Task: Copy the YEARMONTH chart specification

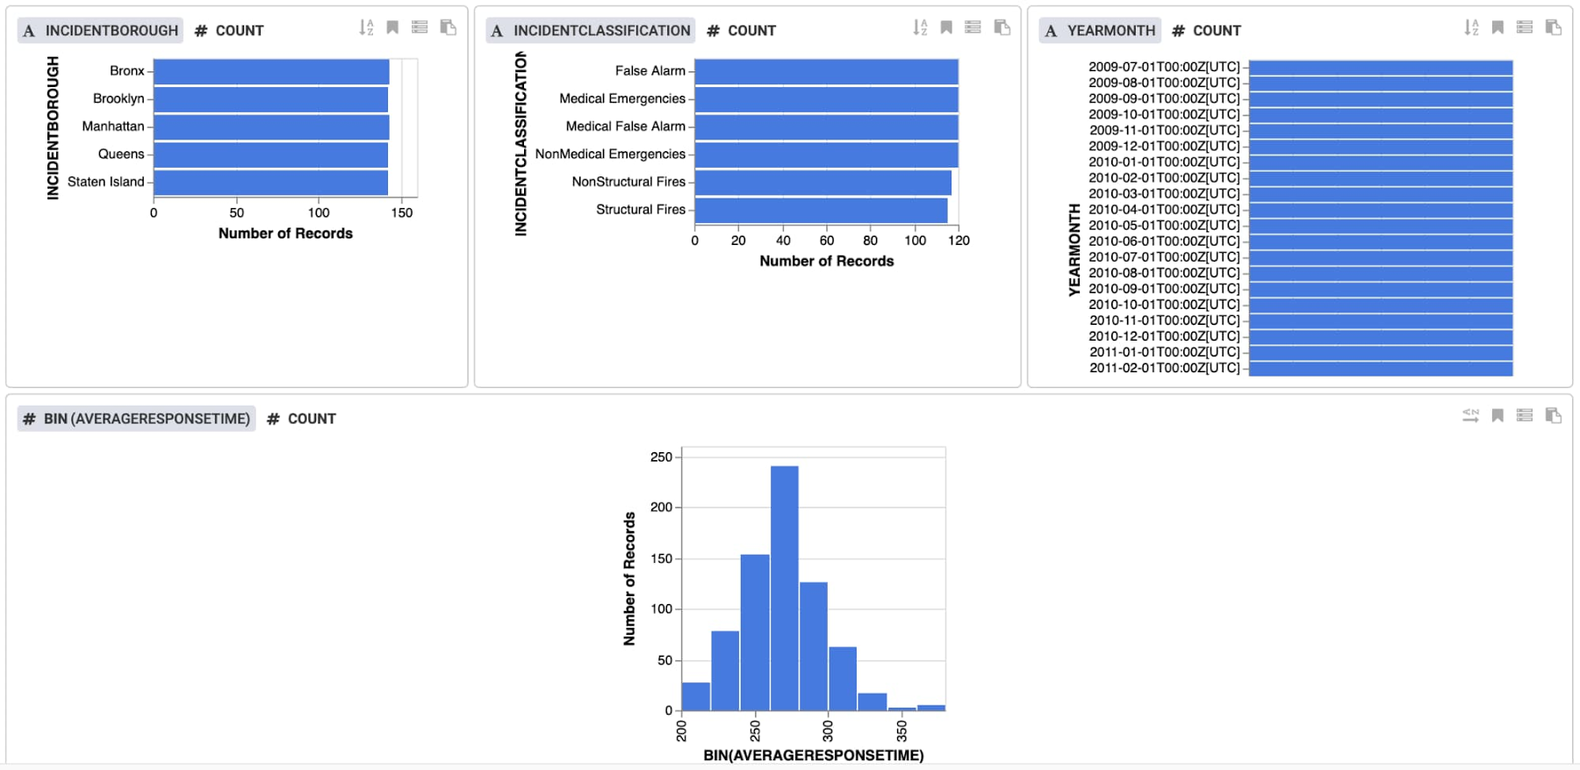Action: (x=1553, y=28)
